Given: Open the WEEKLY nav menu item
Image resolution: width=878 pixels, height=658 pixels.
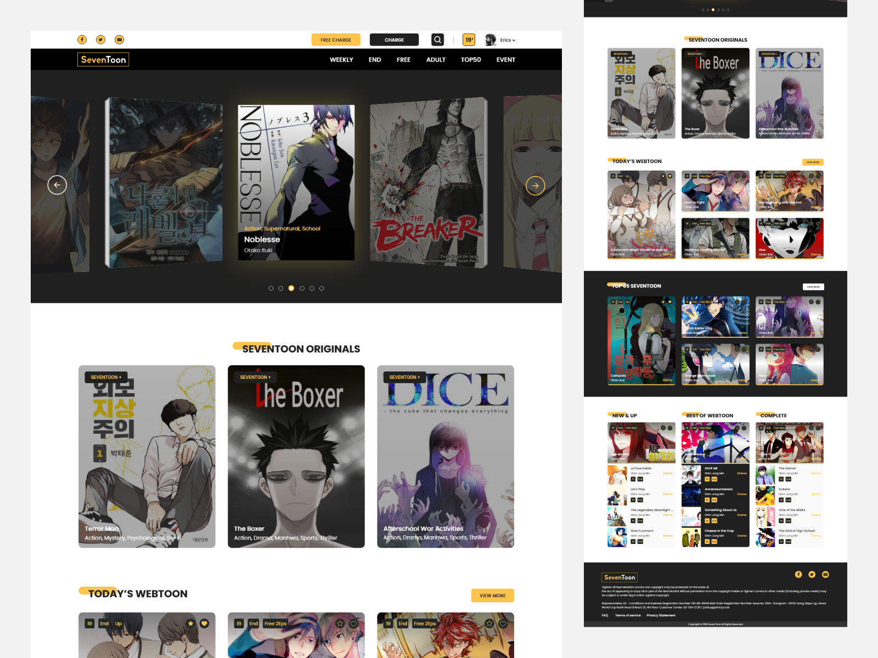Looking at the screenshot, I should pos(341,60).
